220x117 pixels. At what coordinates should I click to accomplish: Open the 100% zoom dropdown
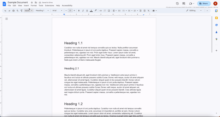click(29, 11)
